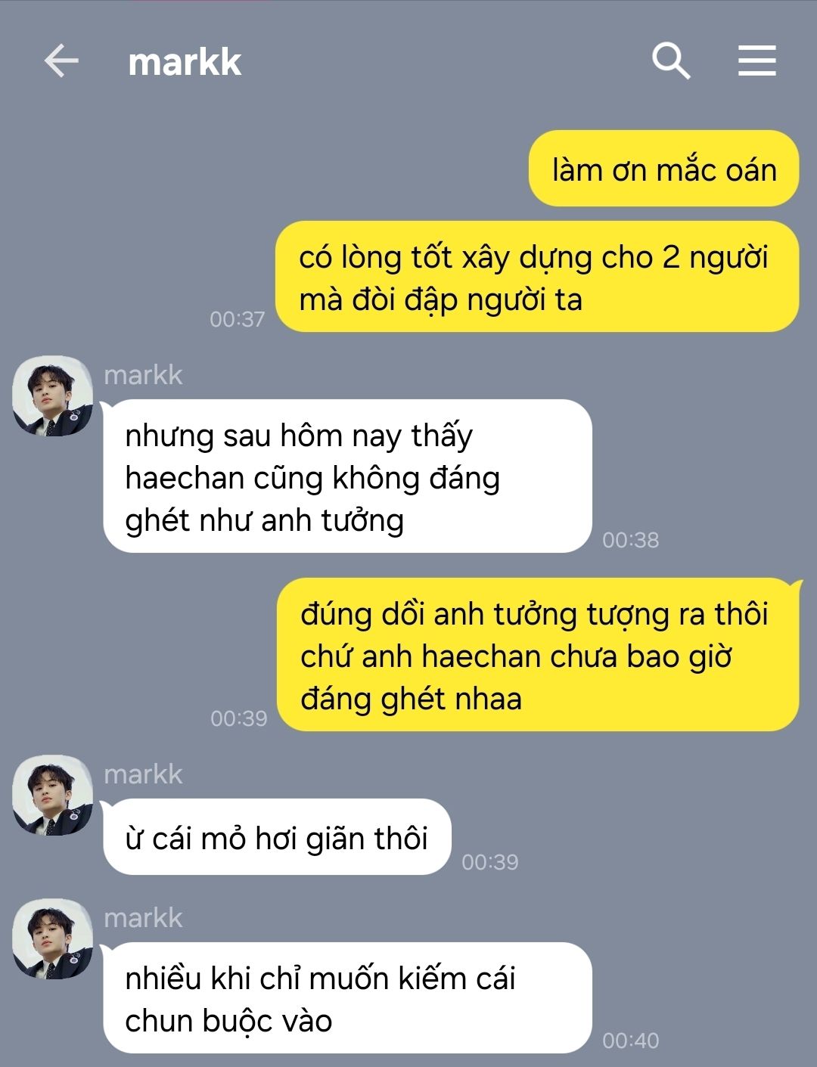
Task: Tap the 00:37 timestamp
Action: (238, 319)
